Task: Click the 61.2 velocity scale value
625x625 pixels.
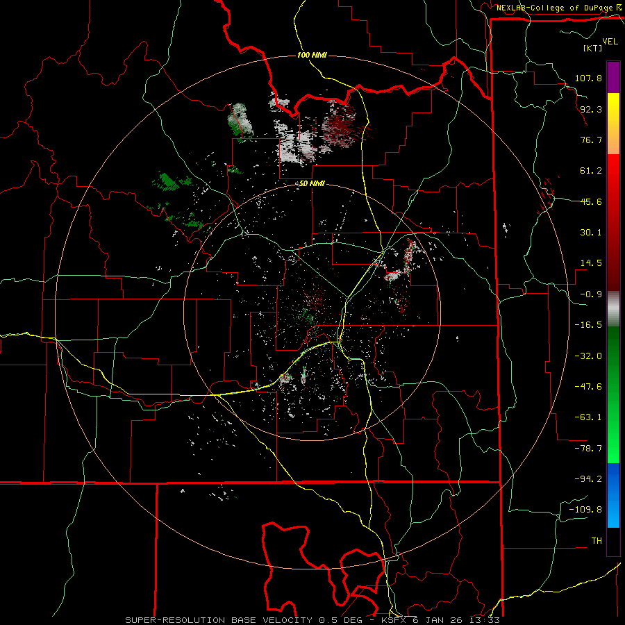Action: (591, 171)
